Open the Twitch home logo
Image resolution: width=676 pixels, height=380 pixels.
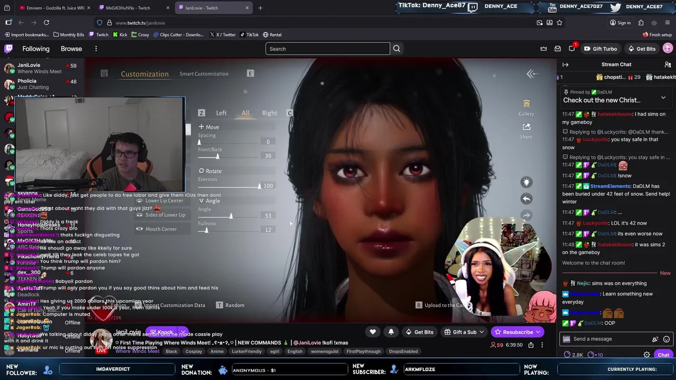8,49
